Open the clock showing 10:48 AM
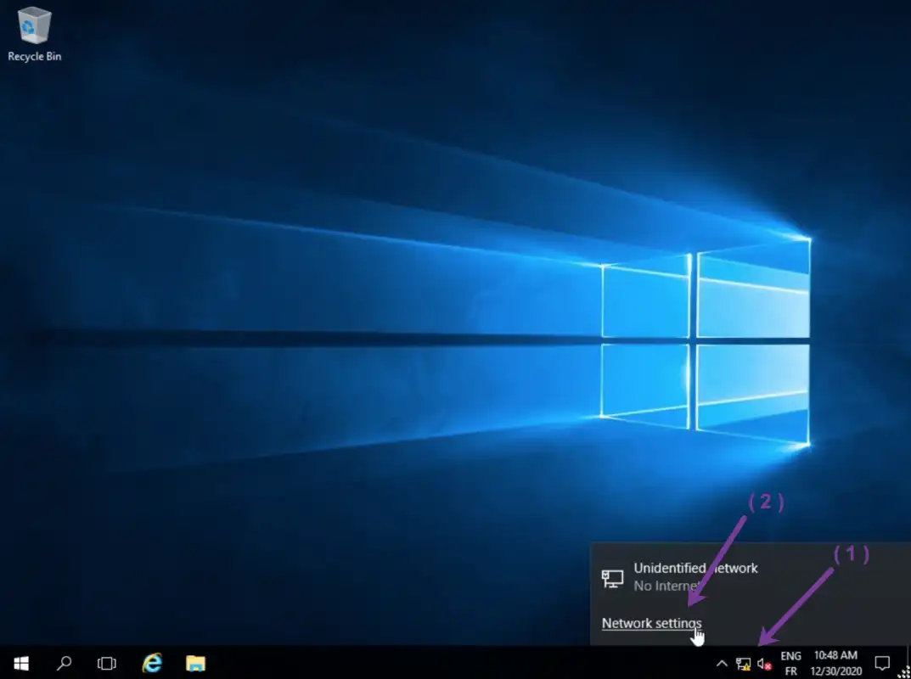This screenshot has width=911, height=679. (836, 664)
